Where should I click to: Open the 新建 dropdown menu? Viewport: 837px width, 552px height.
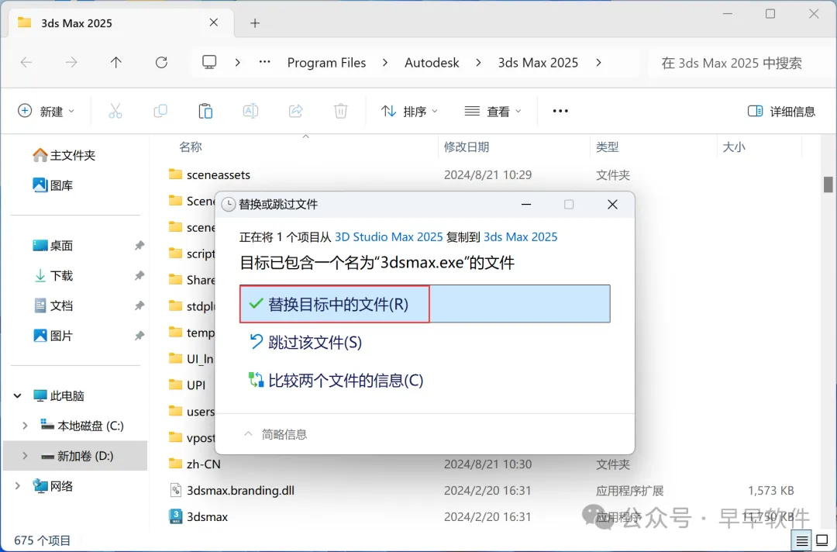click(46, 111)
